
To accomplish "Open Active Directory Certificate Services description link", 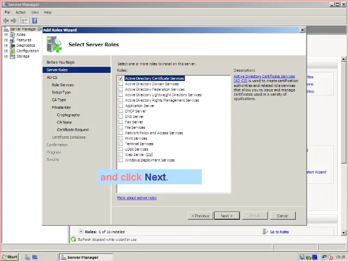I will click(x=264, y=78).
